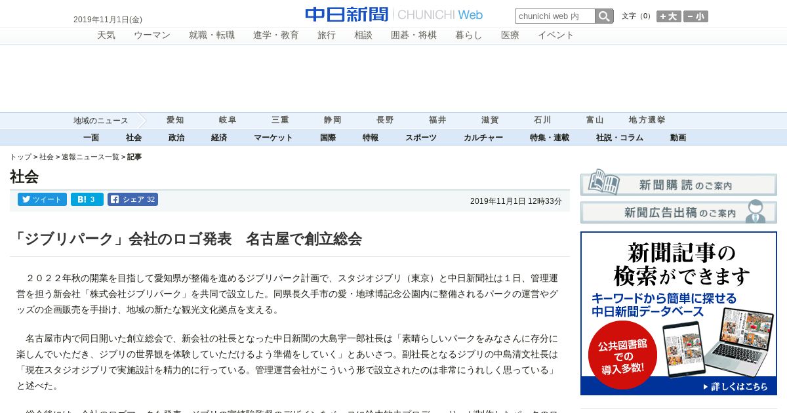The image size is (787, 413).
Task: Go to 一面 section
Action: tap(91, 138)
